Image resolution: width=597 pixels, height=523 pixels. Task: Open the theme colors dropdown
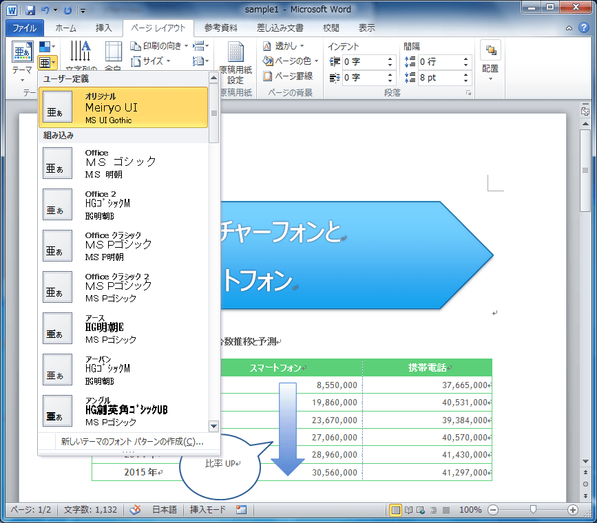48,47
